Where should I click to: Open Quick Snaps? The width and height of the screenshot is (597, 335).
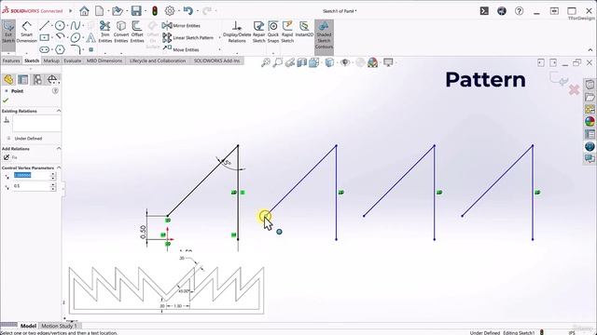[273, 32]
